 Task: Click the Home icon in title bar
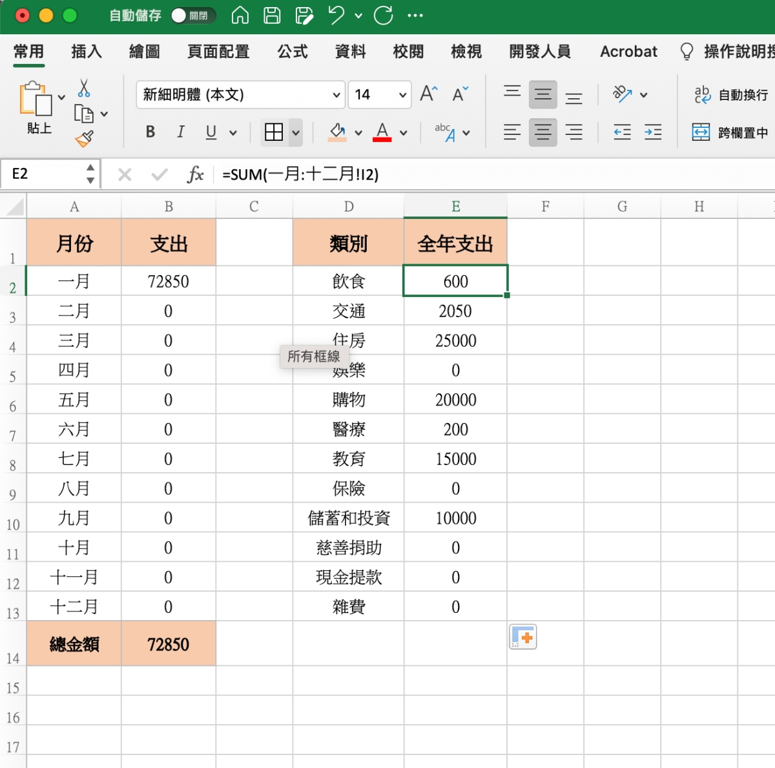[x=240, y=16]
